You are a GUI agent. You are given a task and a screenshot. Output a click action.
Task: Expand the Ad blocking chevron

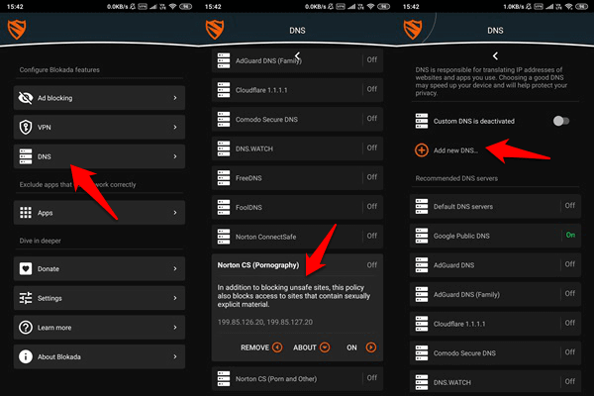pos(175,99)
